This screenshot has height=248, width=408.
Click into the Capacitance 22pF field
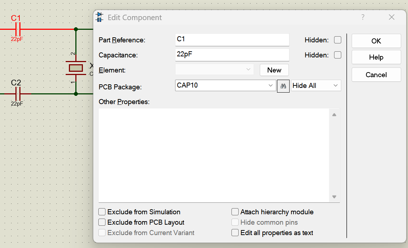(232, 55)
